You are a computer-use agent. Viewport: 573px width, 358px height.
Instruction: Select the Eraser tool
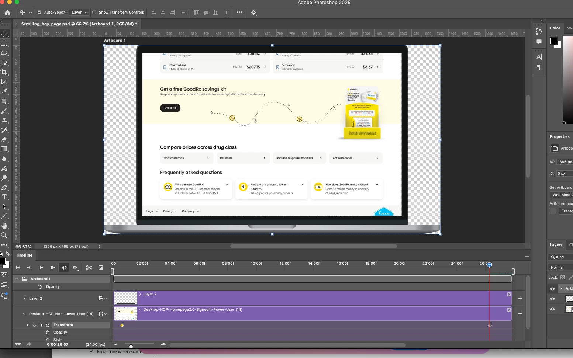(4, 139)
